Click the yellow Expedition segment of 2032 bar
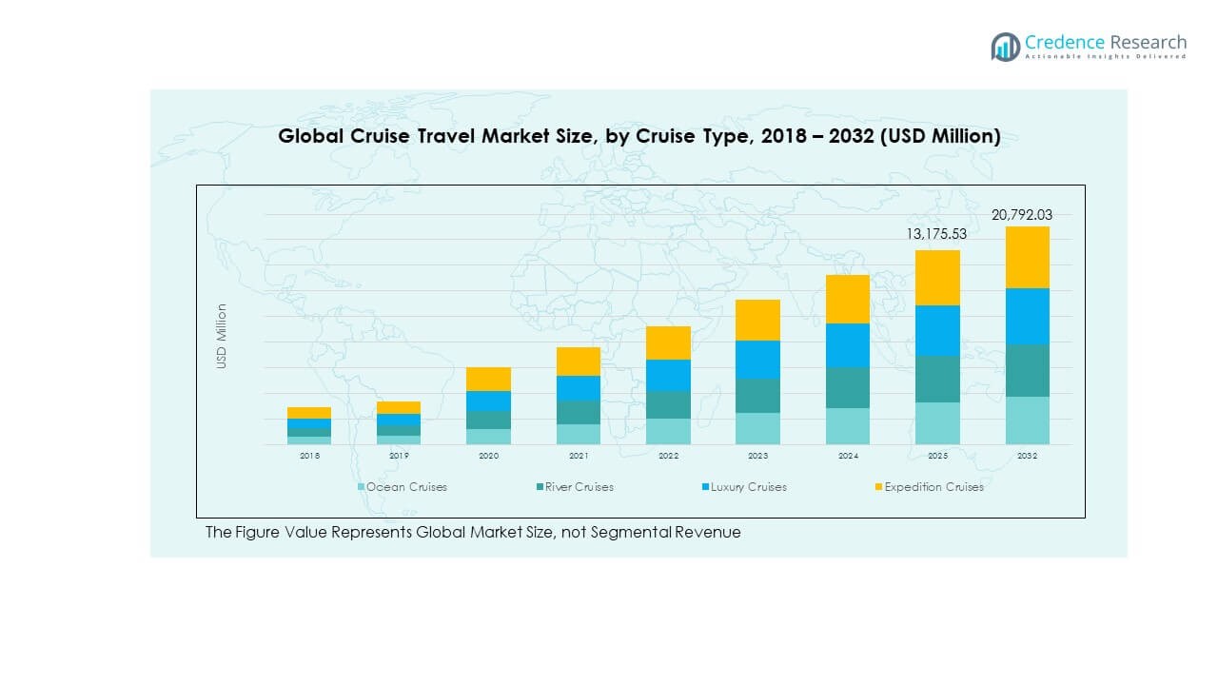 pyautogui.click(x=1027, y=257)
